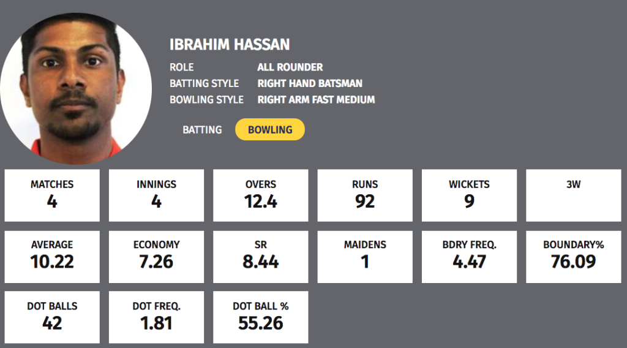Click the Overs 12.4 card
The width and height of the screenshot is (627, 348).
[261, 195]
